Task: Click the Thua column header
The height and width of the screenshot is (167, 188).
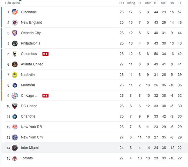Action: tap(148, 3)
